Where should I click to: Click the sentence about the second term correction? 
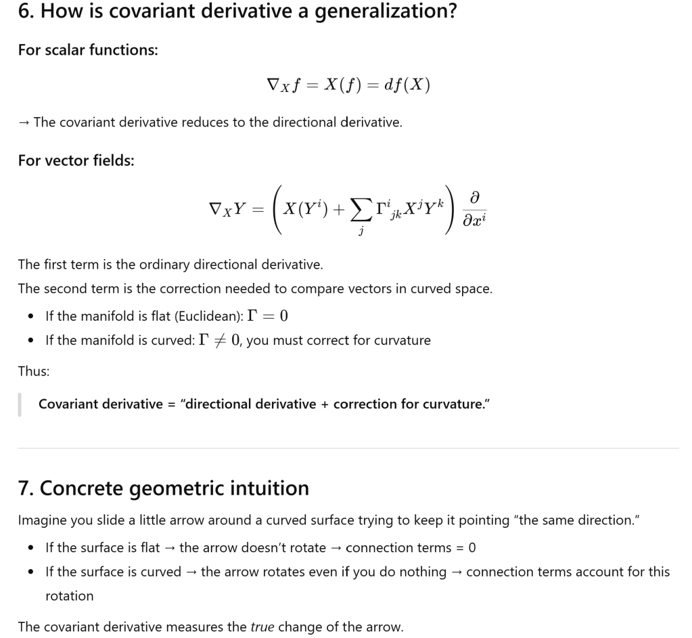(x=255, y=288)
